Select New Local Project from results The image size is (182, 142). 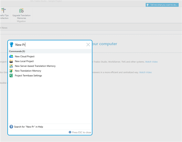pos(24,61)
